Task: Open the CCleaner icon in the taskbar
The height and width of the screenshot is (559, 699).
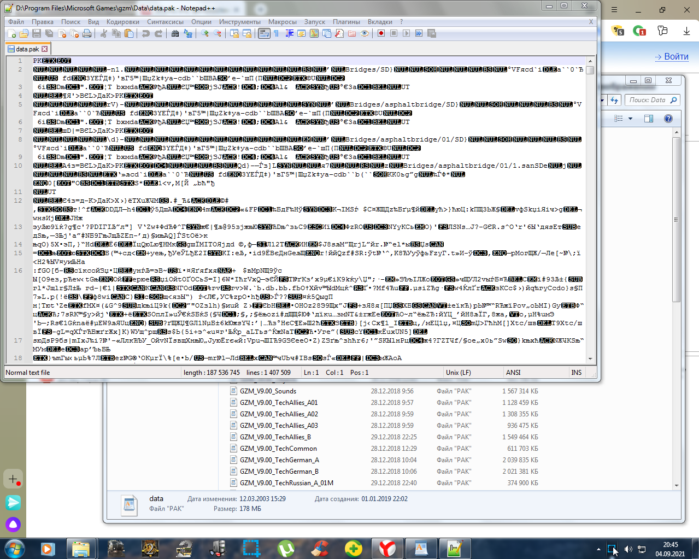Action: pyautogui.click(x=320, y=548)
